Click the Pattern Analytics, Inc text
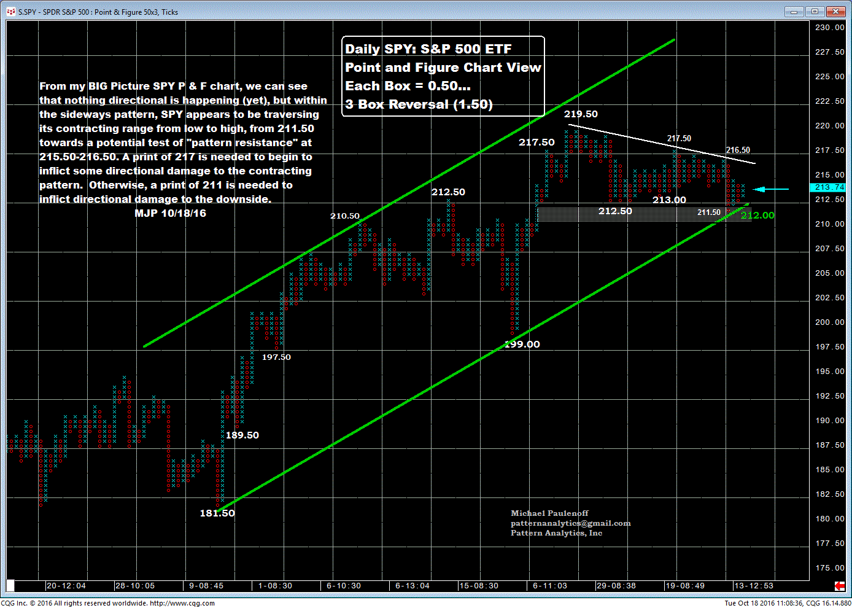Viewport: 852px width, 608px height. tap(557, 533)
